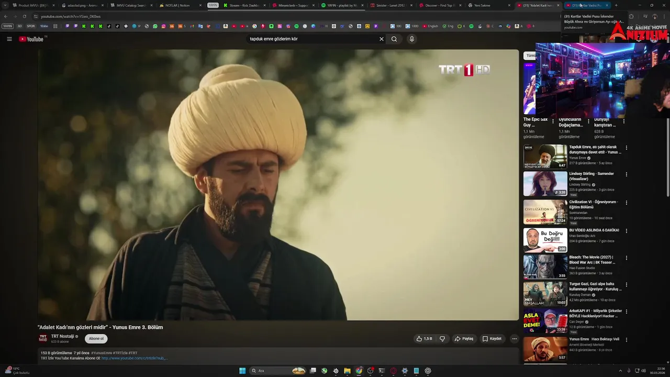Open the TRT İzle channel link in description
Screen dimensions: 670x377
134,358
